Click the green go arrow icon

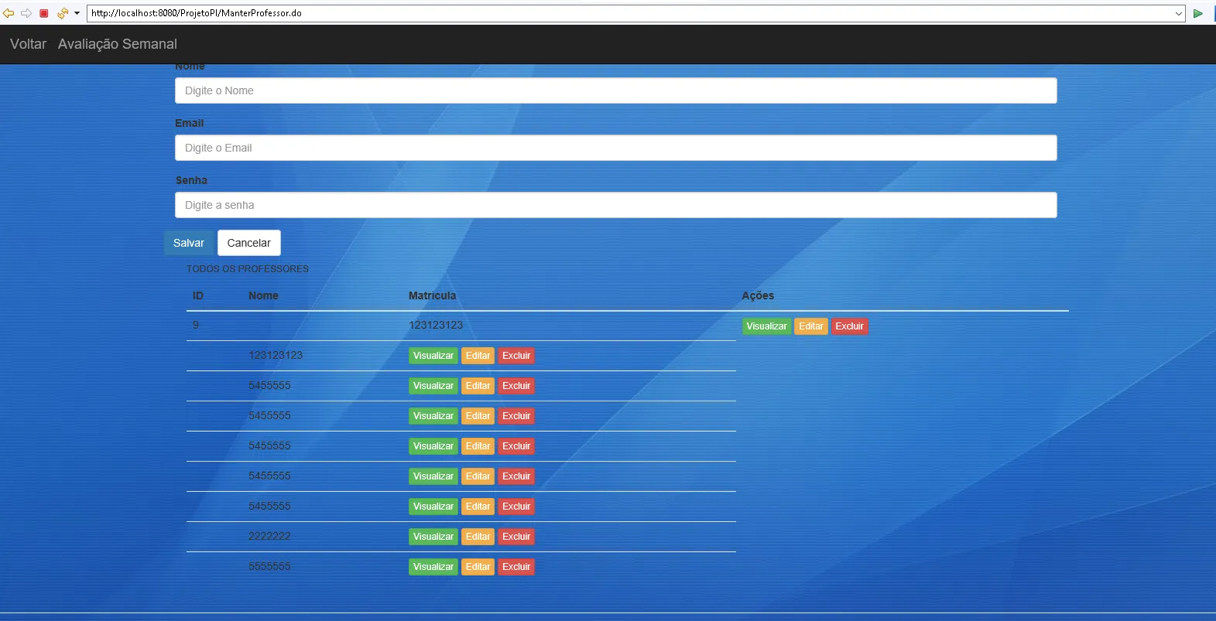[1198, 13]
